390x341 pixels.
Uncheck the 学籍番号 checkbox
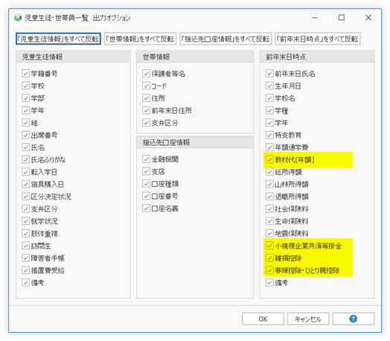[25, 74]
